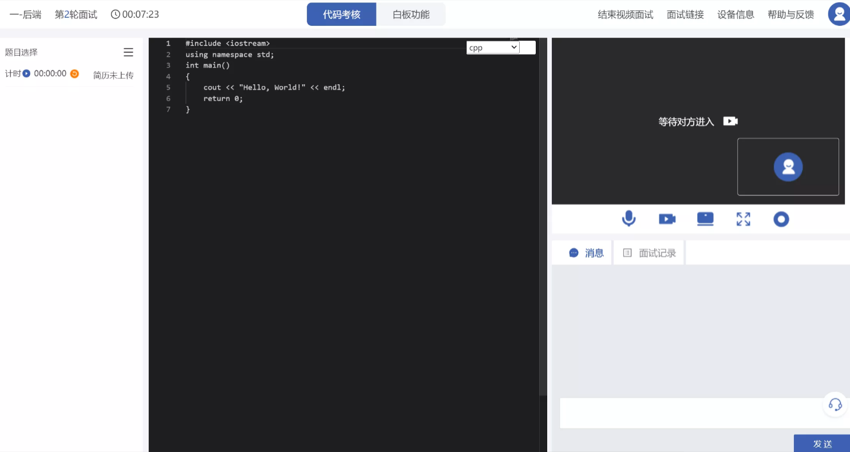Viewport: 850px width, 452px height.
Task: Open the 题目选择 hamburger menu
Action: point(128,52)
